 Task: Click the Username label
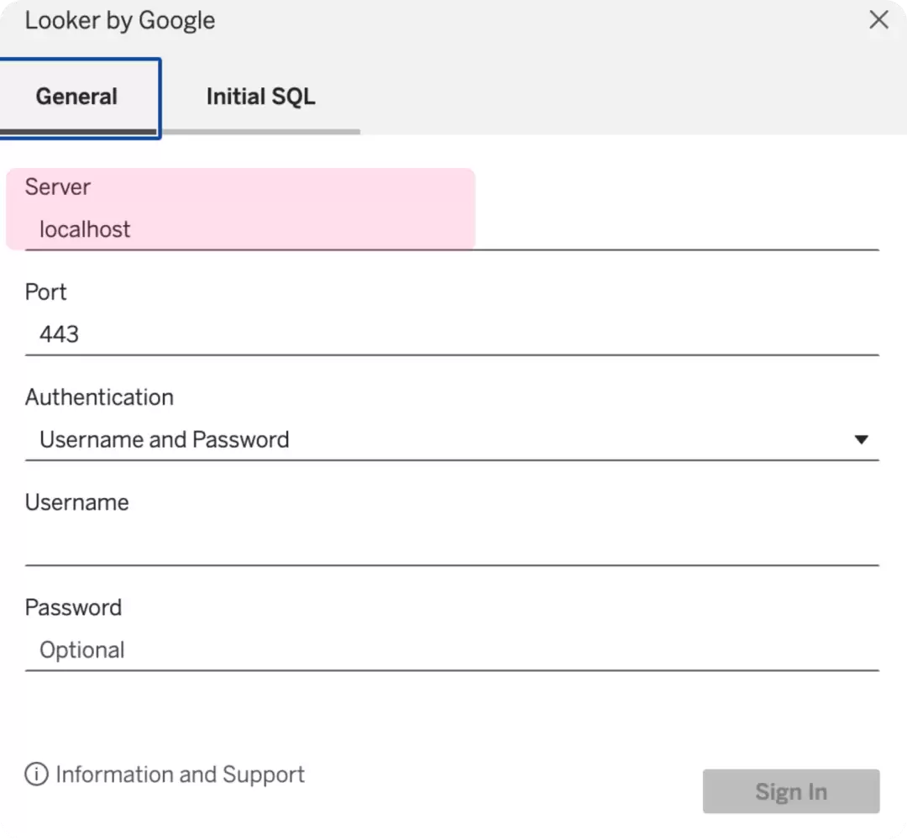pyautogui.click(x=77, y=502)
